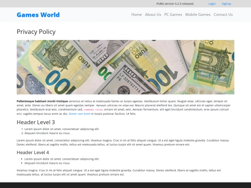Image resolution: width=251 pixels, height=188 pixels.
Task: Click the 'Header Level 3' heading
Action: coord(36,122)
